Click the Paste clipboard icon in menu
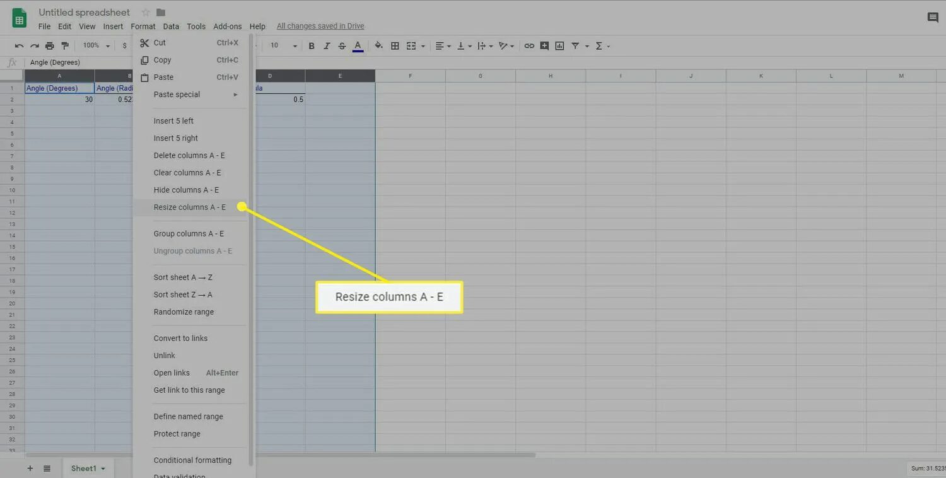Image resolution: width=946 pixels, height=478 pixels. pos(144,77)
